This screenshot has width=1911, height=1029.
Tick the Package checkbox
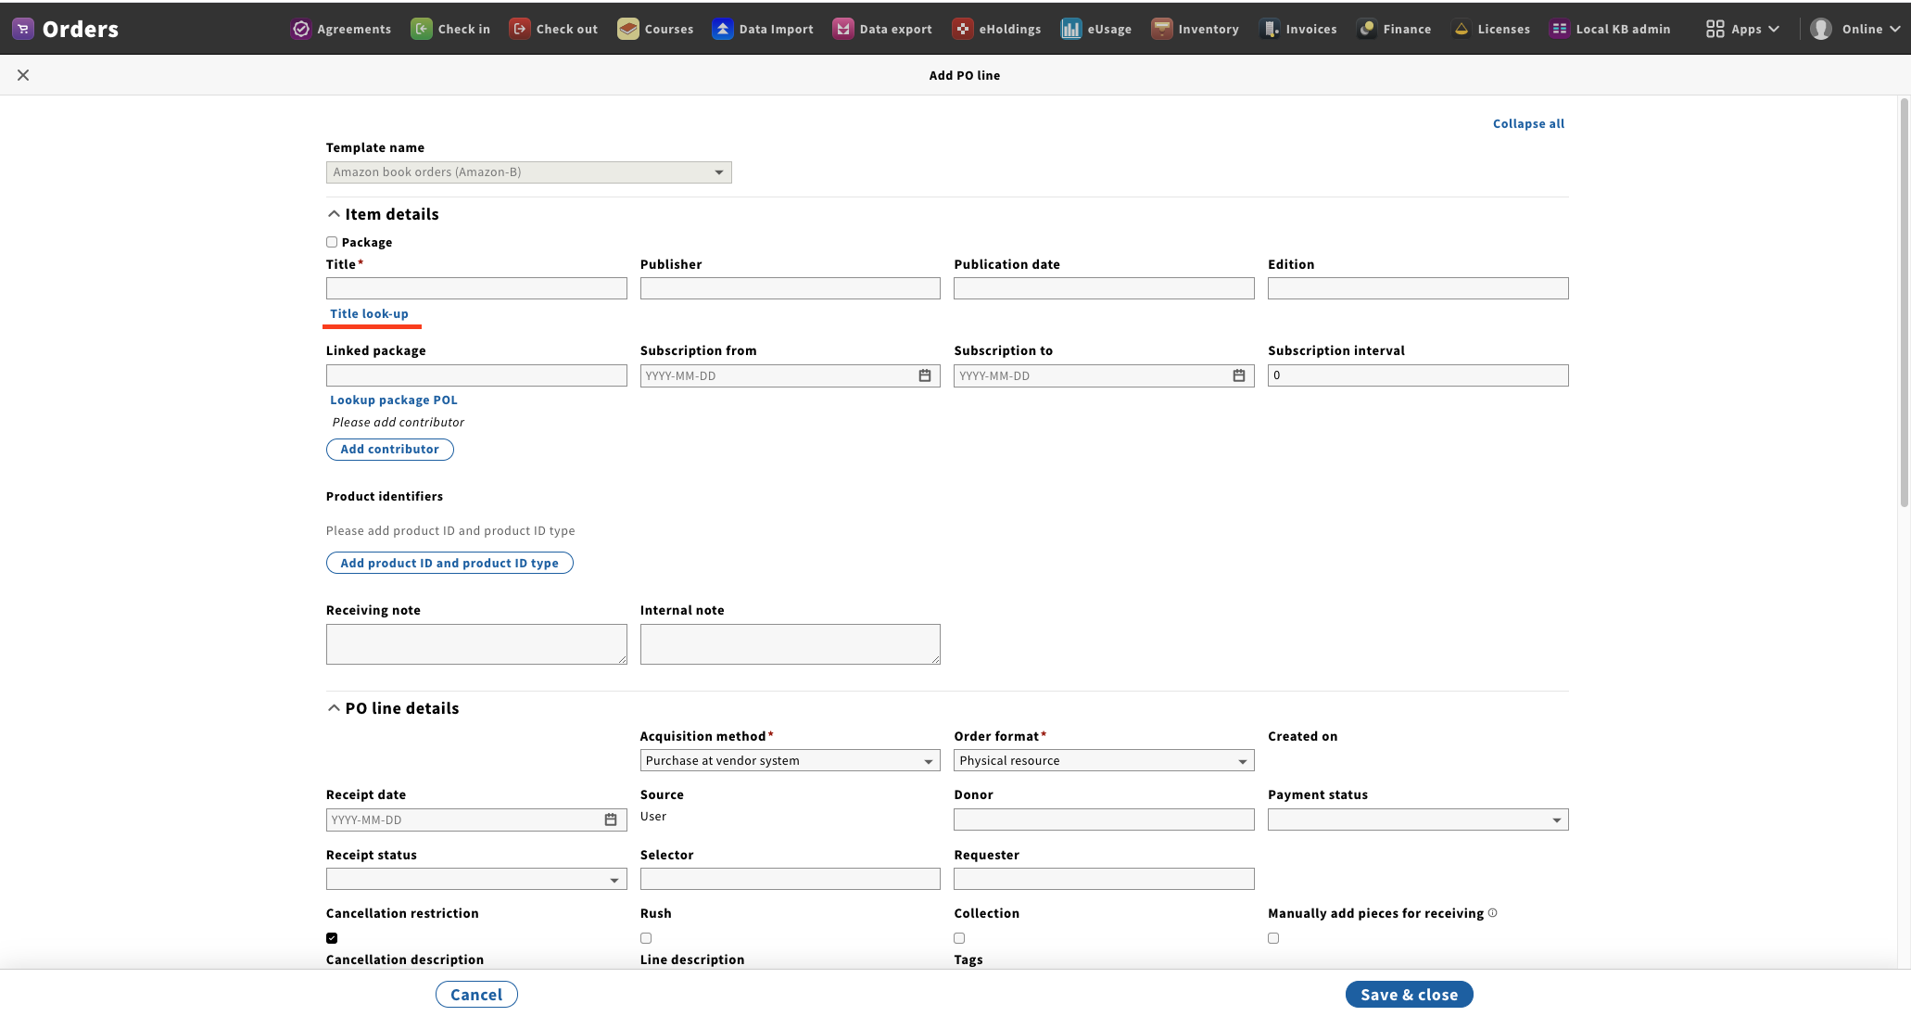pyautogui.click(x=332, y=242)
